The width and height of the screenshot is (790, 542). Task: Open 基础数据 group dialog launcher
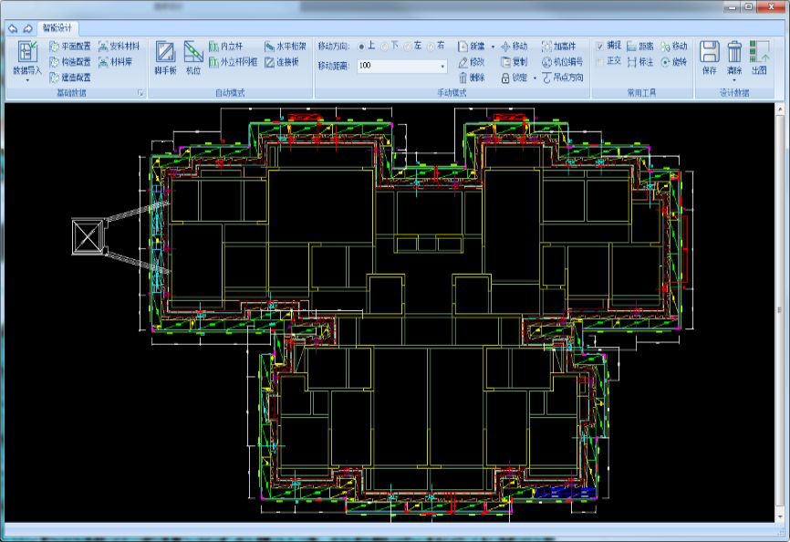(x=140, y=93)
